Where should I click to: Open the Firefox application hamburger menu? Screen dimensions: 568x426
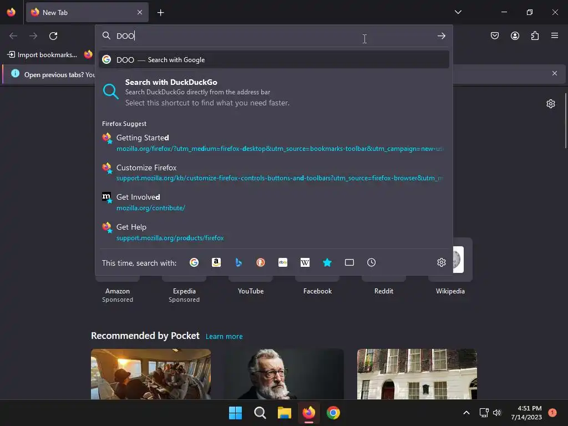click(555, 35)
